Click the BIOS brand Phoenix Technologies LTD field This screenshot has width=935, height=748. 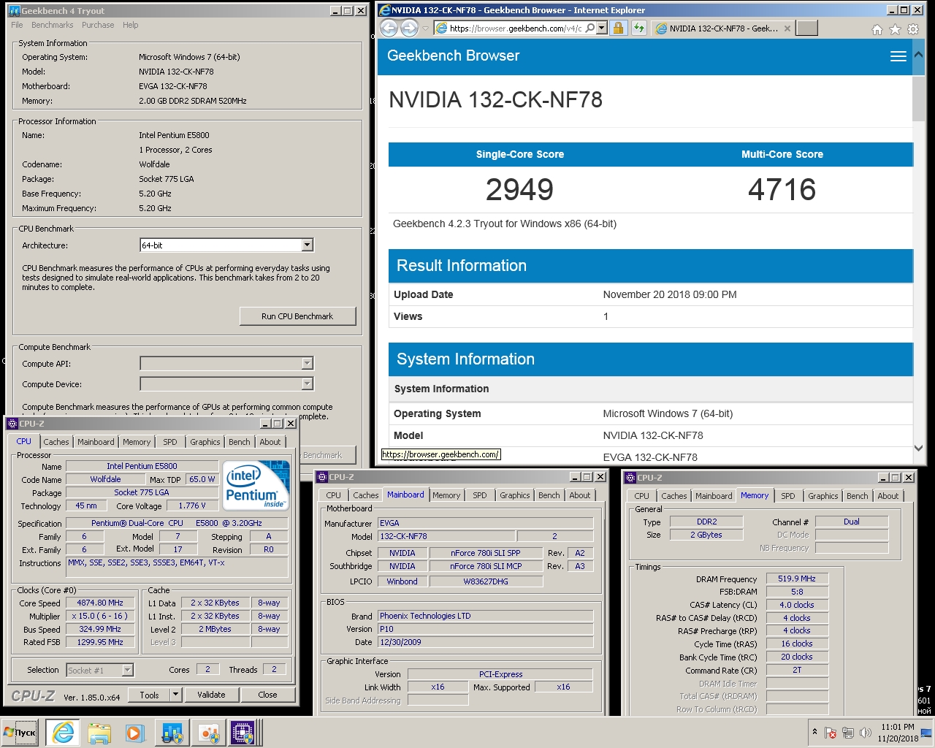(x=485, y=616)
